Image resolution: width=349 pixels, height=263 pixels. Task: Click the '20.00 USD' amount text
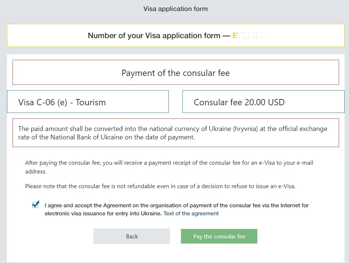click(x=265, y=102)
